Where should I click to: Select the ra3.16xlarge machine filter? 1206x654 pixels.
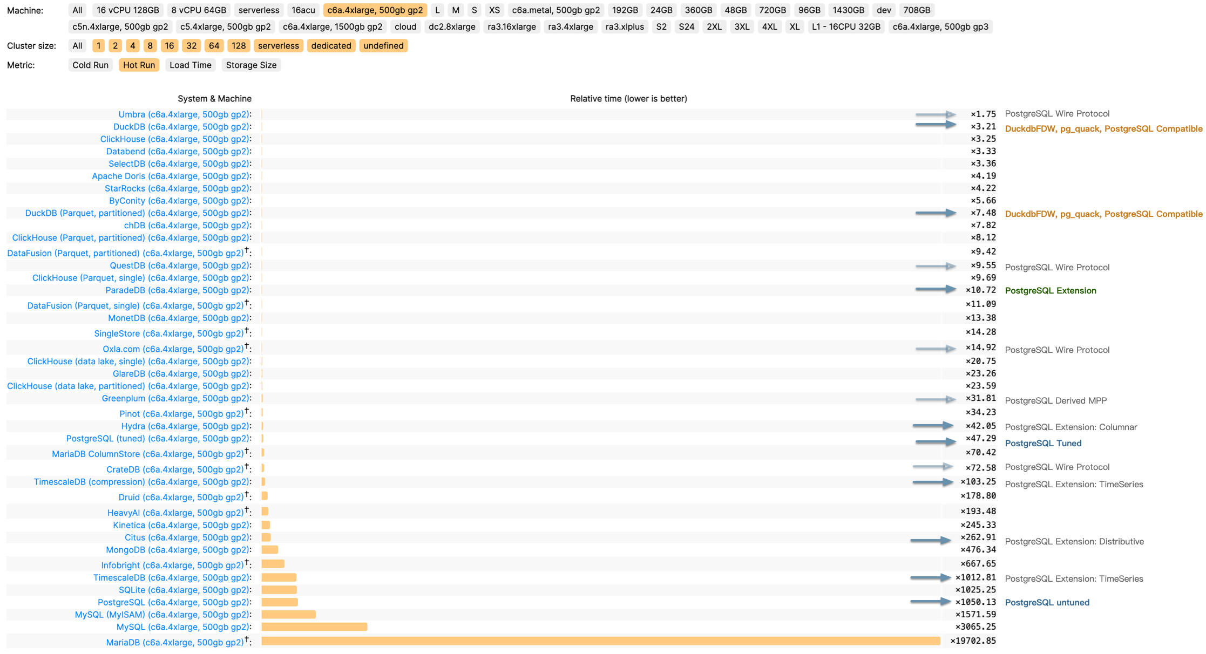[x=511, y=26]
